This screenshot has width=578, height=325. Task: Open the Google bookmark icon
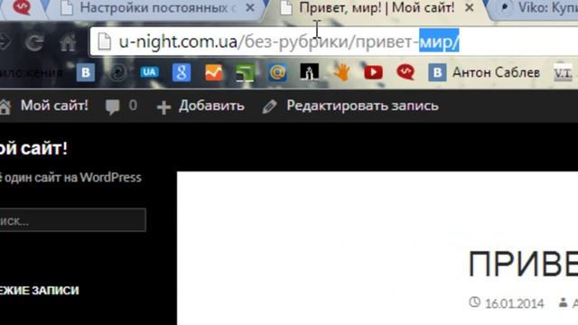tap(182, 72)
